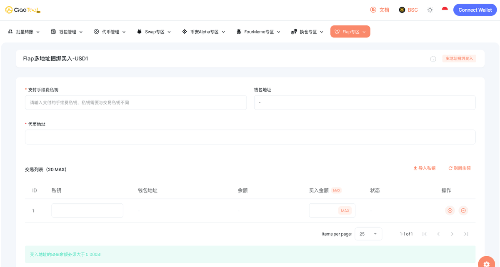500x267 pixels.
Task: Change language via the flag icon
Action: (x=445, y=10)
